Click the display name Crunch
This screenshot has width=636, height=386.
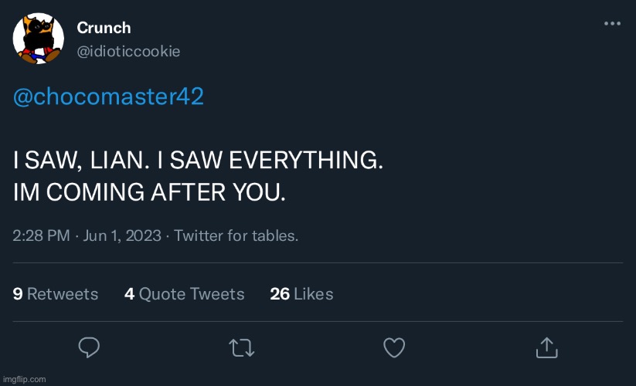point(104,28)
